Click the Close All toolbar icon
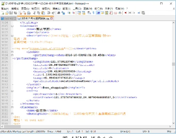This screenshot has height=138, width=176. 24,13
